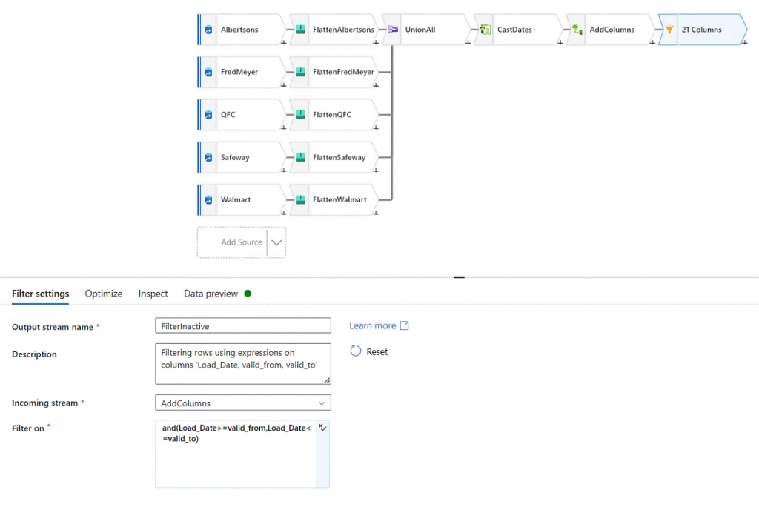Click the Learn more link
759x513 pixels.
coord(373,325)
